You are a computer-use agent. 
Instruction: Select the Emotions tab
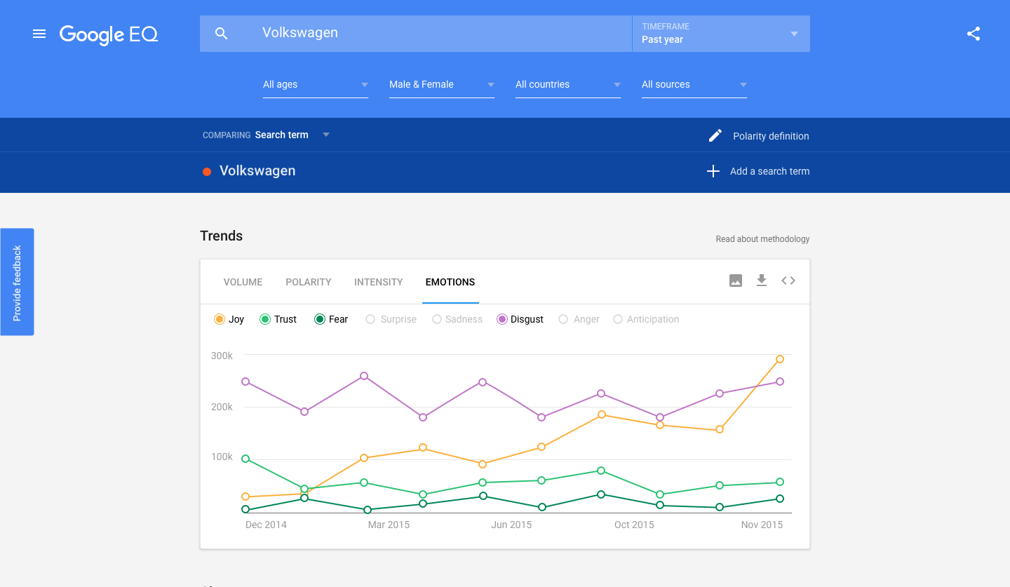pos(450,282)
